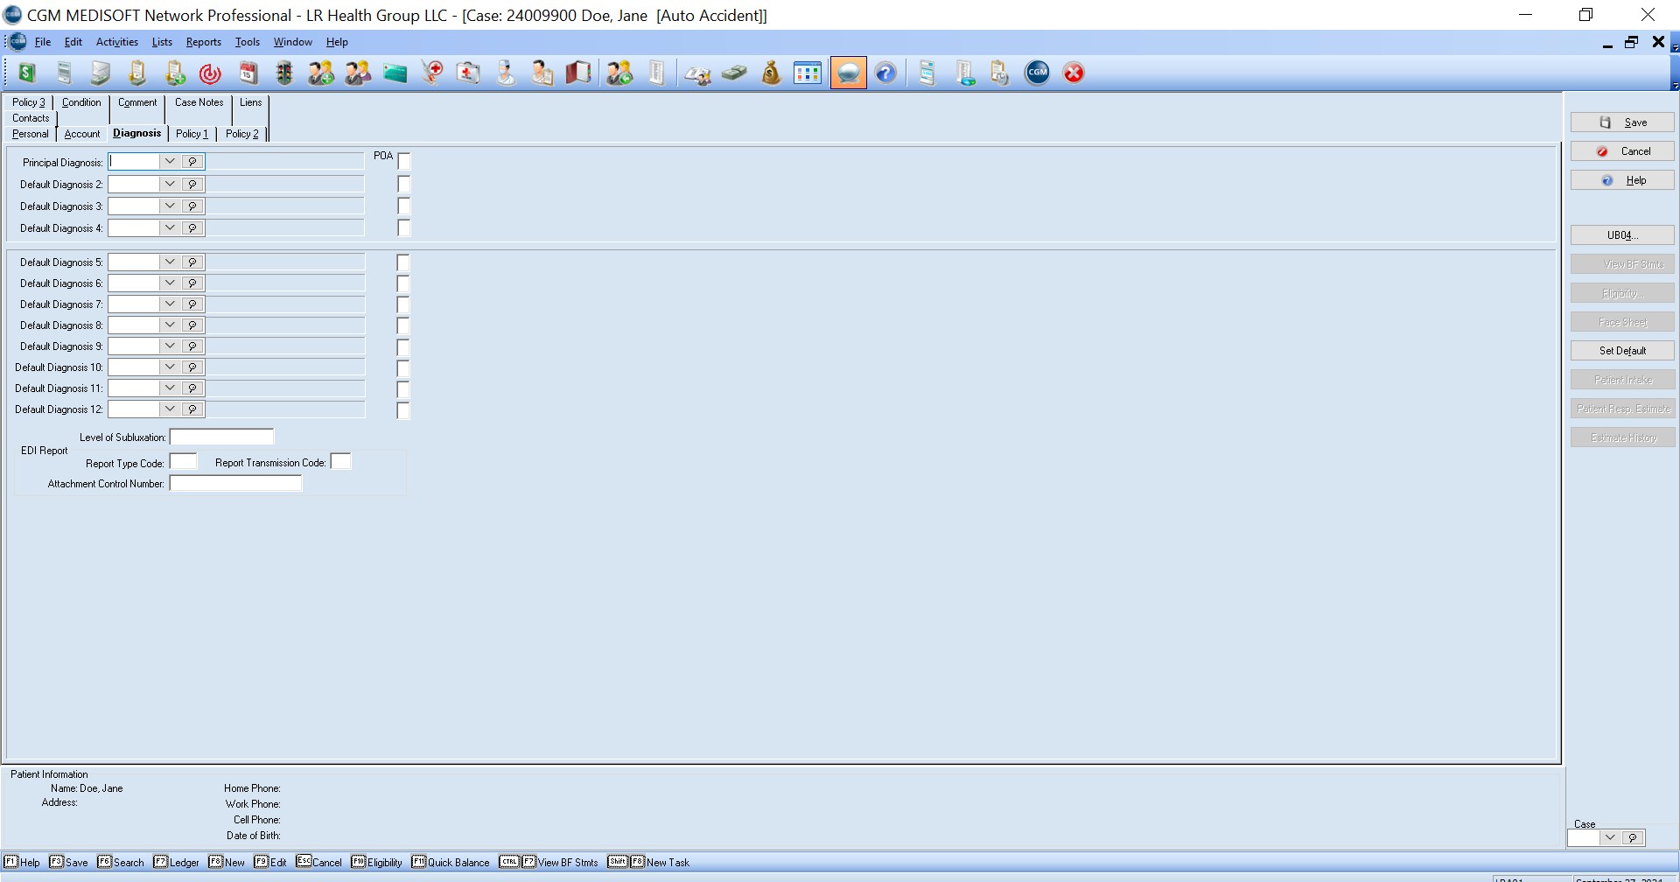Switch to the Condition tab
1680x882 pixels.
point(81,102)
